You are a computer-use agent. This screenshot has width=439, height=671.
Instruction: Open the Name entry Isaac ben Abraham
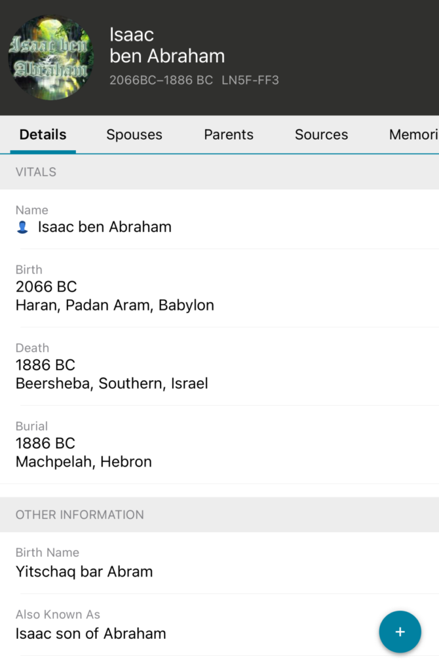coord(105,227)
